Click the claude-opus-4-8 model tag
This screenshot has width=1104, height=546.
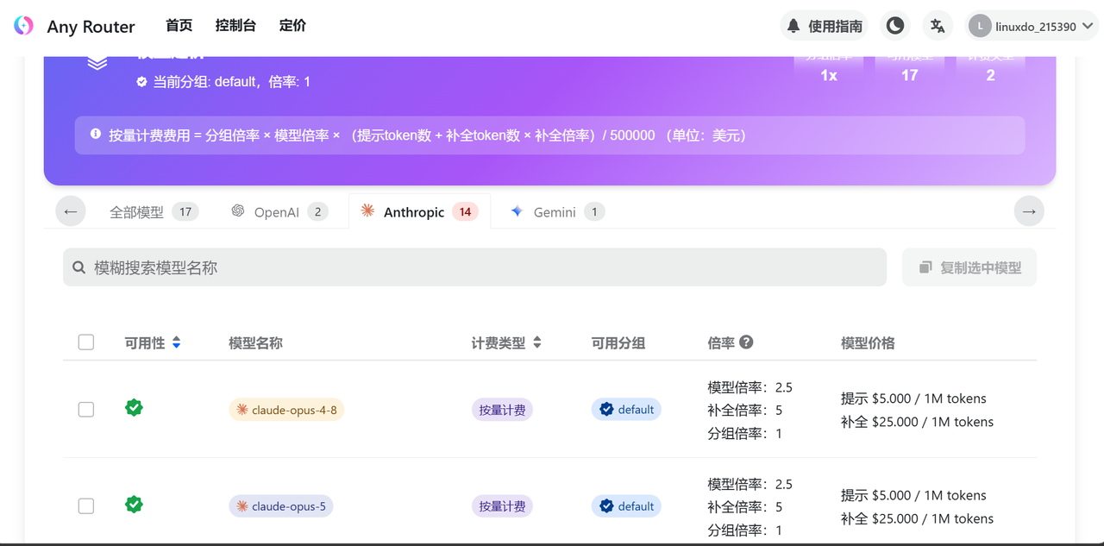pos(286,410)
